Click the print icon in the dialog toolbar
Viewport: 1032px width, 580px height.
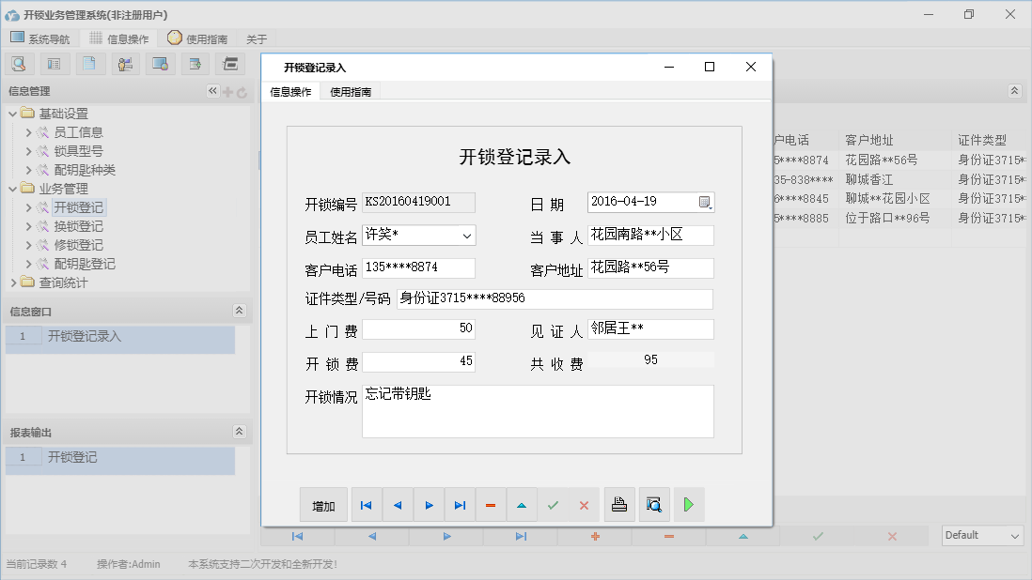pos(618,504)
